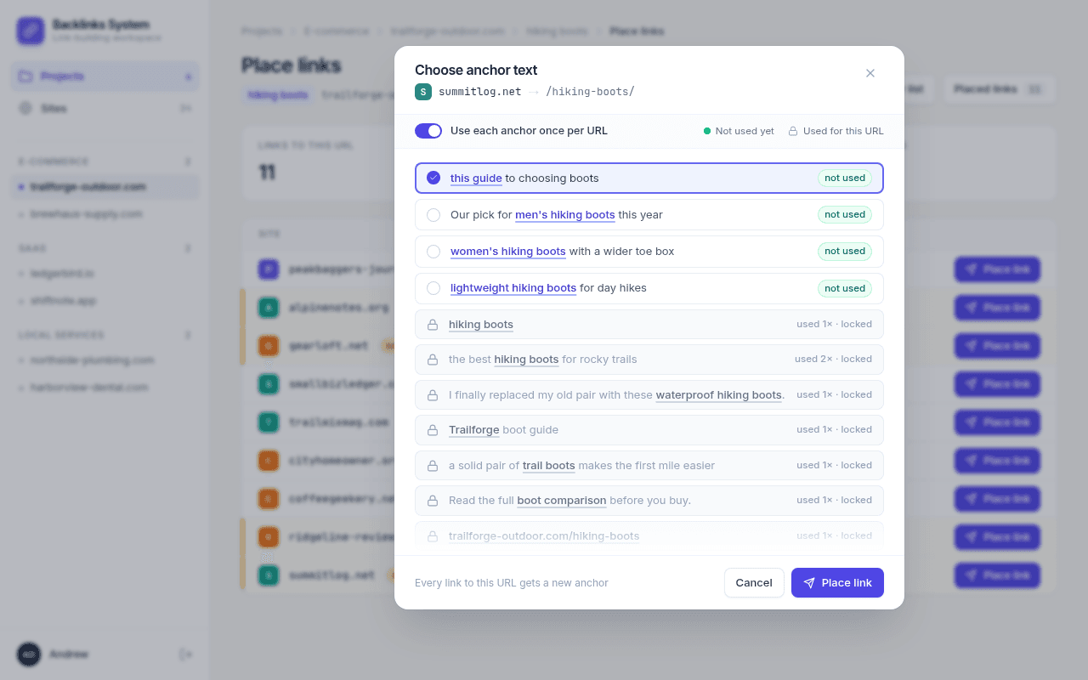The width and height of the screenshot is (1088, 680).
Task: Click the logout icon next to Andrew
Action: click(185, 654)
